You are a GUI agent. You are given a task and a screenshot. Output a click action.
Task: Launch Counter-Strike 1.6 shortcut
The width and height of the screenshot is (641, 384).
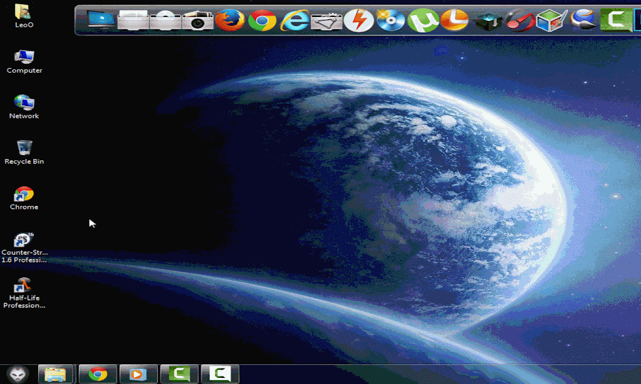click(x=24, y=247)
